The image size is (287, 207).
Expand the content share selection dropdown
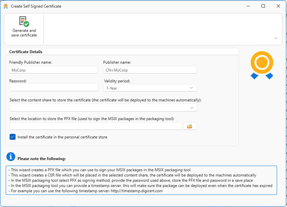pos(103,108)
